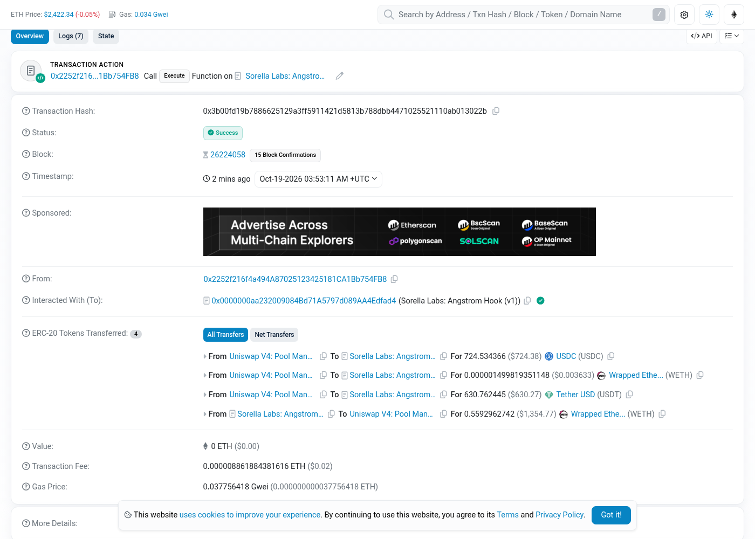Open the API button
Viewport: 755px width, 539px height.
click(x=702, y=36)
